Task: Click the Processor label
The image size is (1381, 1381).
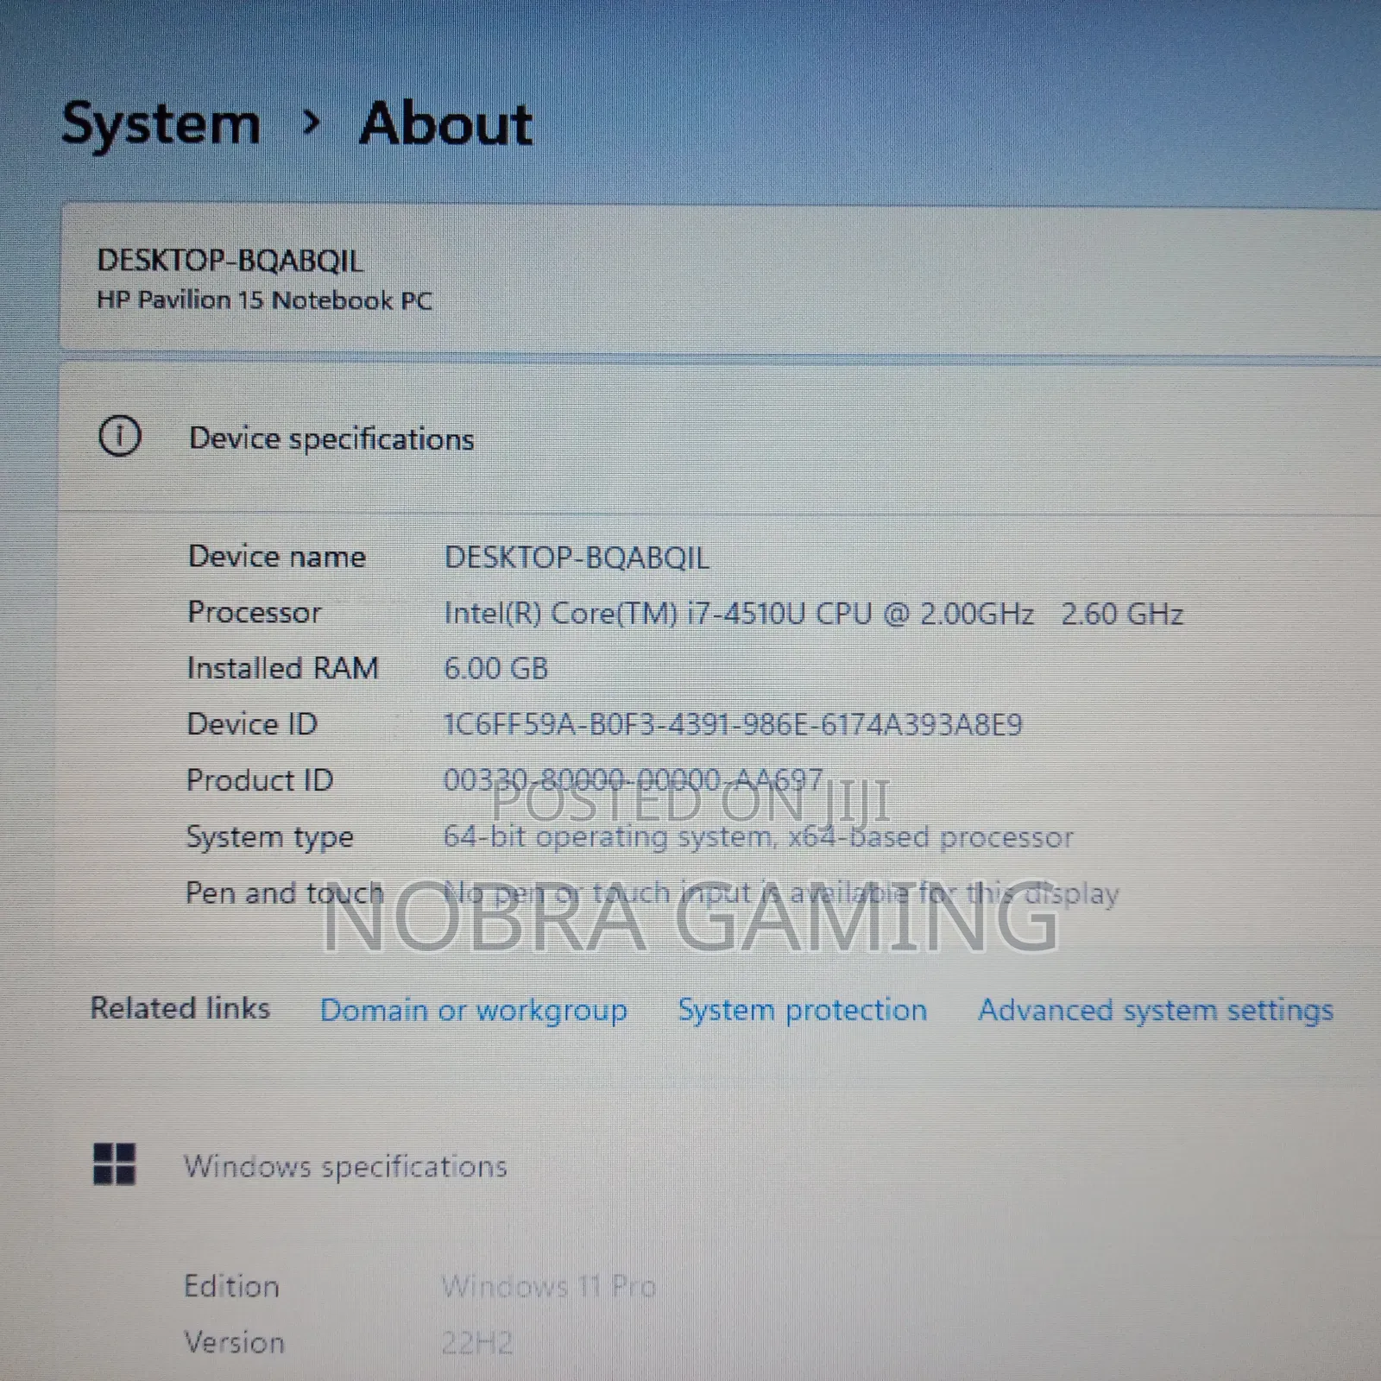Action: [x=254, y=612]
